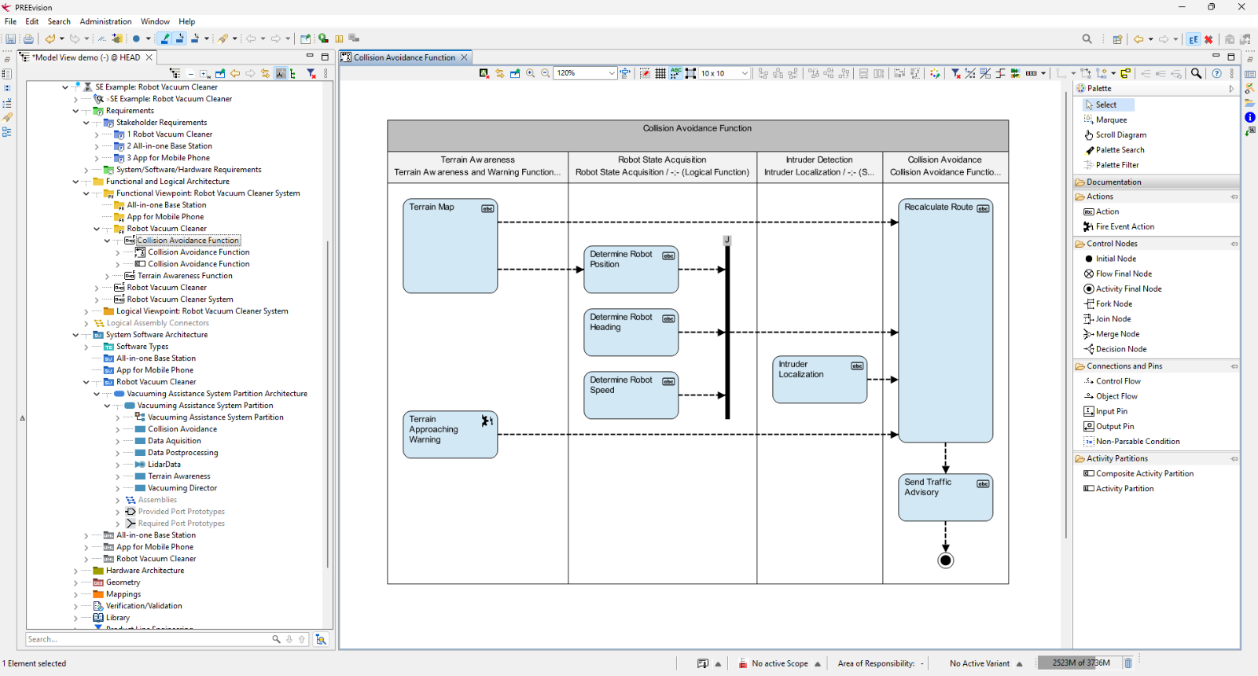
Task: Collapse the Control Nodes palette section
Action: (1157, 244)
